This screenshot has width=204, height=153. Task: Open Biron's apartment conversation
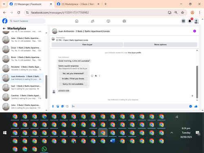22,59
